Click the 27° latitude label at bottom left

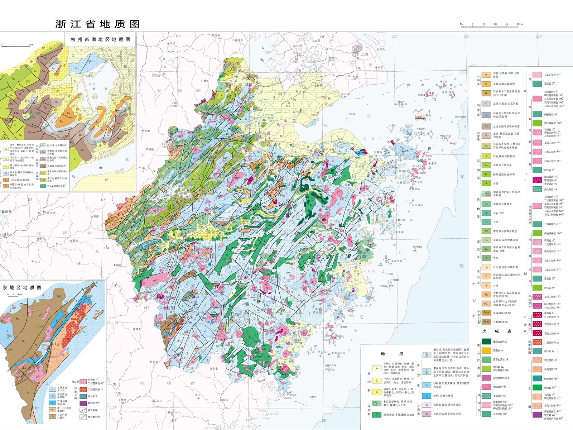click(115, 407)
